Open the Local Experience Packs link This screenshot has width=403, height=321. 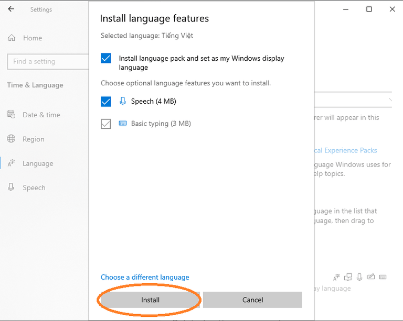pos(345,150)
